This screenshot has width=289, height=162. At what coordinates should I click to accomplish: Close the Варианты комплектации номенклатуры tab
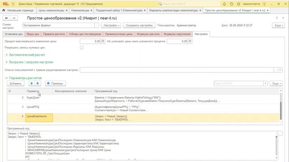(x=200, y=10)
